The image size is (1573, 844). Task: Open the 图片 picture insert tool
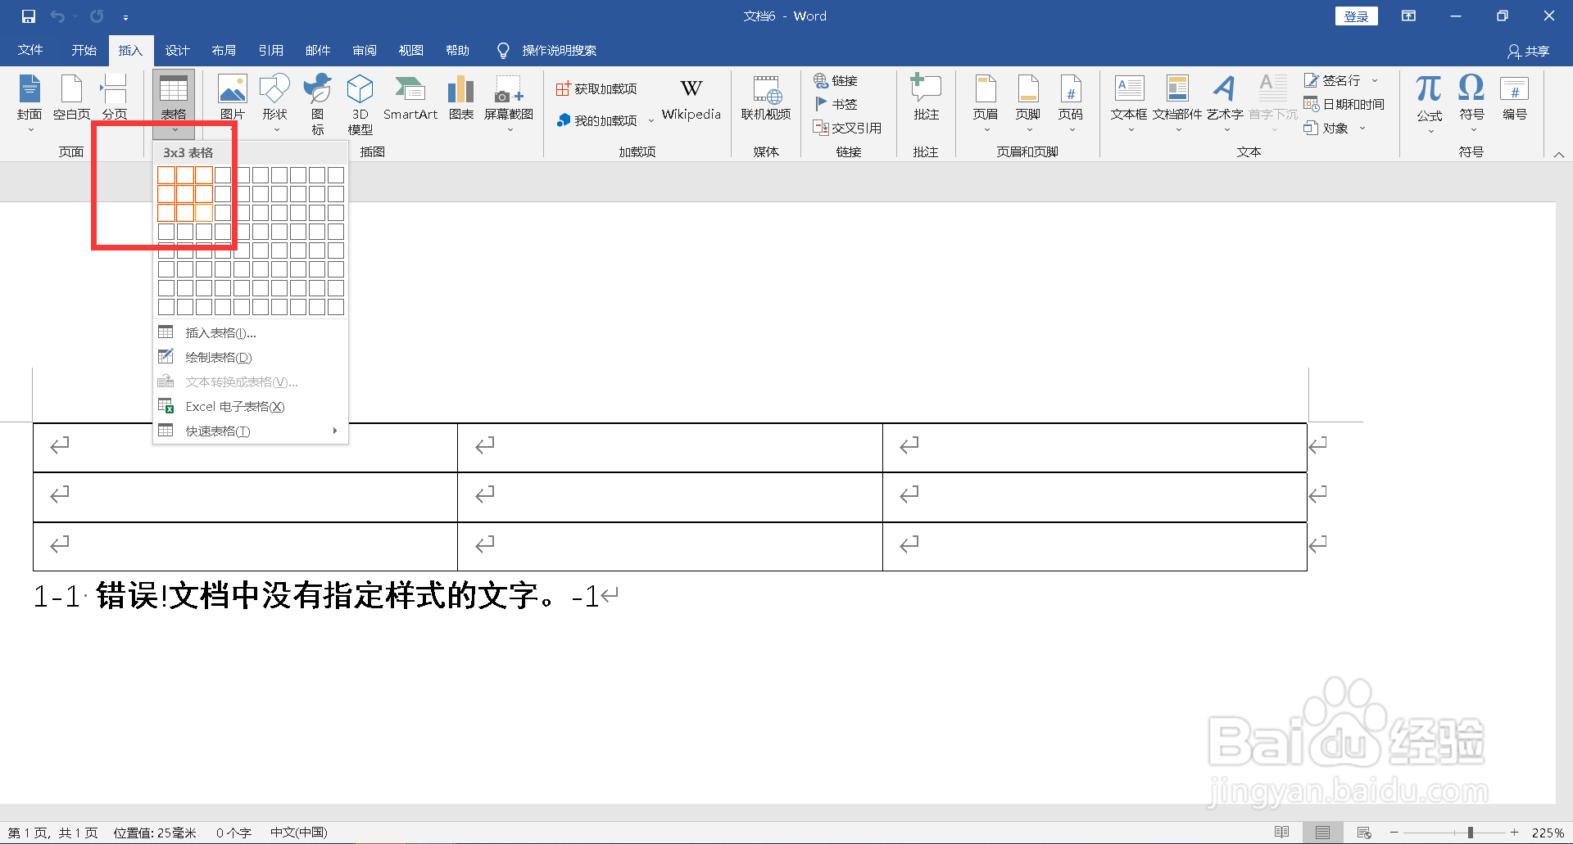[x=233, y=98]
